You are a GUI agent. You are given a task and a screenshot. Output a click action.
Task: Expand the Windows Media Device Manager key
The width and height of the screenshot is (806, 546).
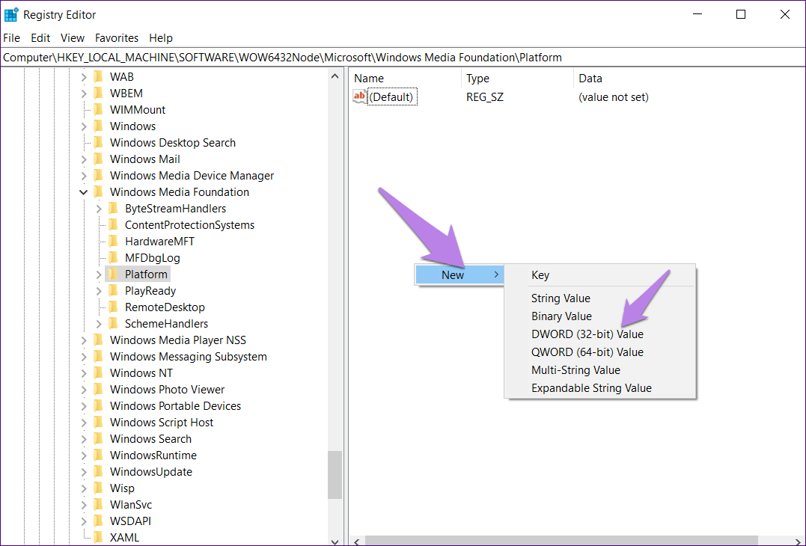[x=84, y=177]
